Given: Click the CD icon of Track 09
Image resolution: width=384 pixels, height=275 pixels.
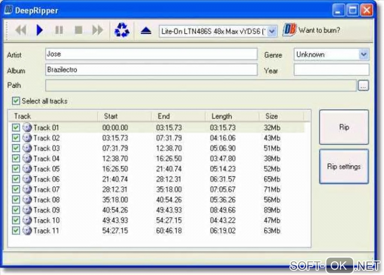Looking at the screenshot, I should pyautogui.click(x=27, y=210).
